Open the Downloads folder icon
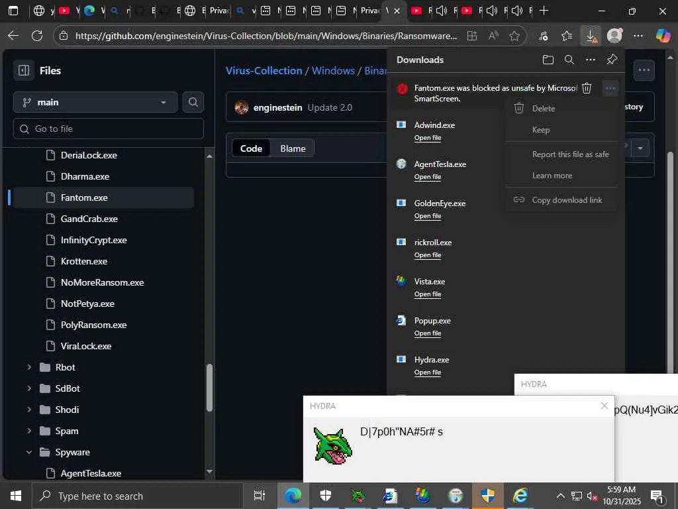This screenshot has height=509, width=678. [x=548, y=60]
